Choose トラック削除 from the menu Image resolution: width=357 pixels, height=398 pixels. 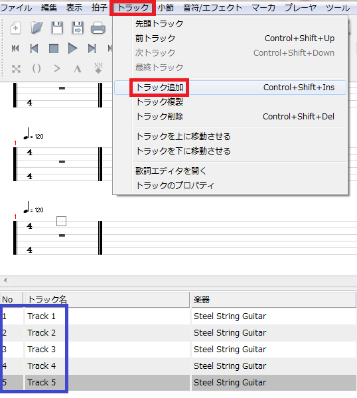230,117
